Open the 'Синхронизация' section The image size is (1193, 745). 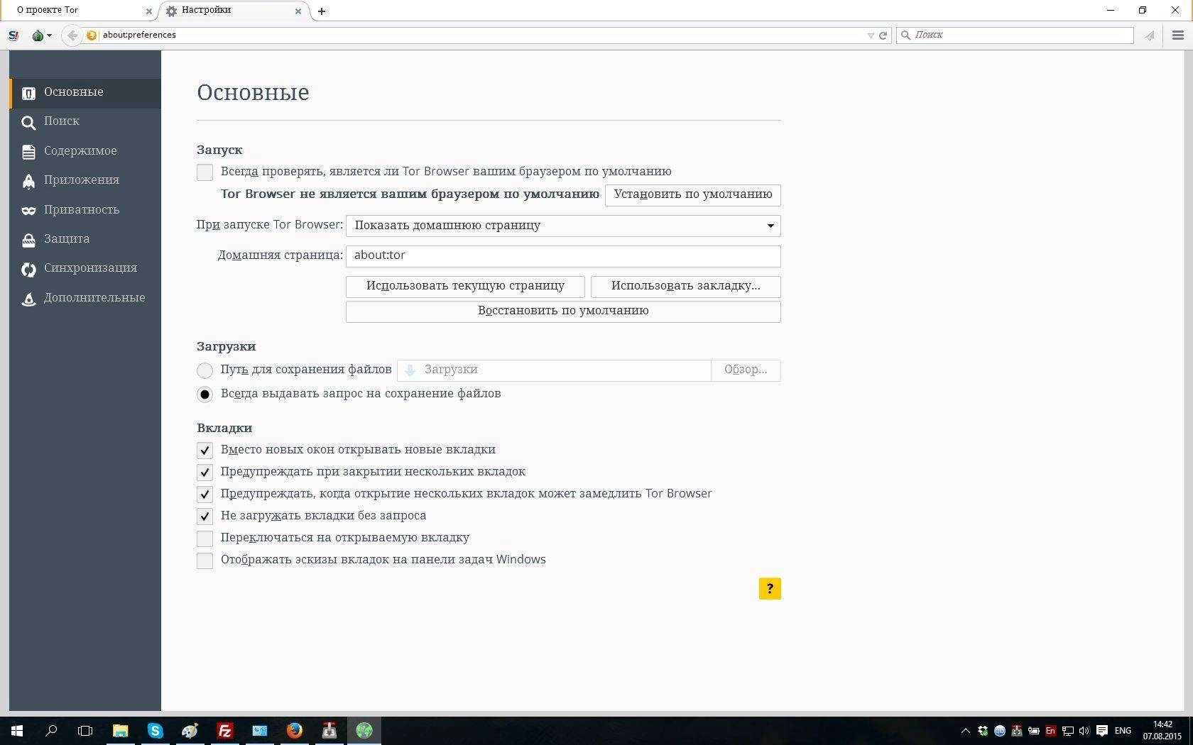tap(85, 268)
